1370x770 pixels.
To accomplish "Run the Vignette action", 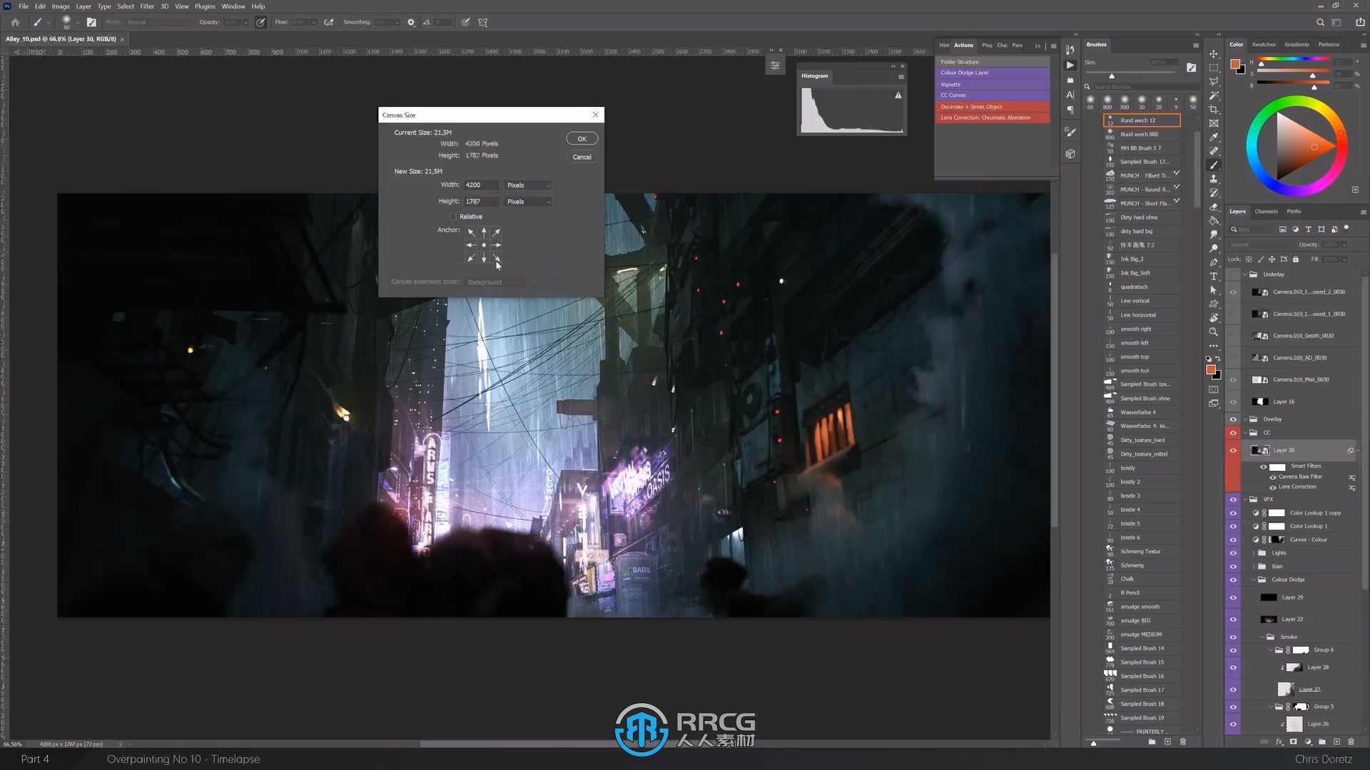I will [993, 84].
